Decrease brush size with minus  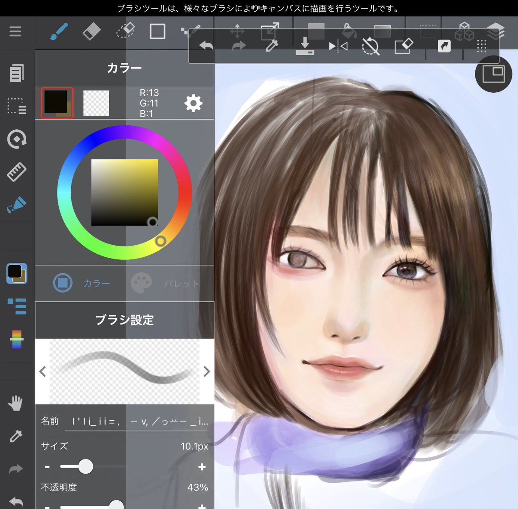[x=47, y=467]
